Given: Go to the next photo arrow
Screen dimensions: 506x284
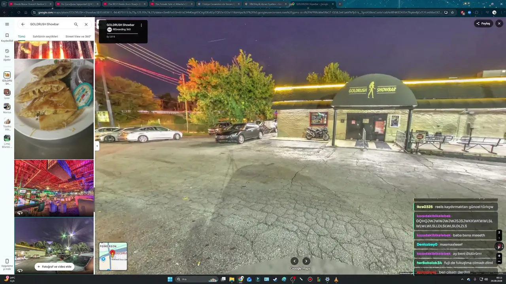Looking at the screenshot, I should point(306,261).
